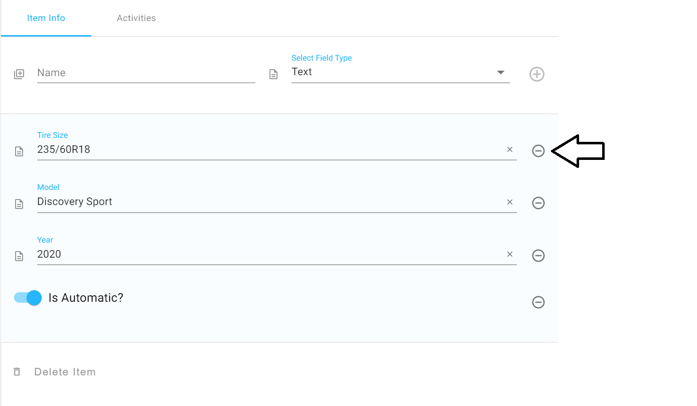Image resolution: width=697 pixels, height=406 pixels.
Task: Click the document icon beside Select Field Type
Action: tap(273, 75)
